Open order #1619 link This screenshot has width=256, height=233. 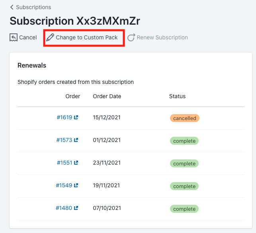pyautogui.click(x=64, y=117)
